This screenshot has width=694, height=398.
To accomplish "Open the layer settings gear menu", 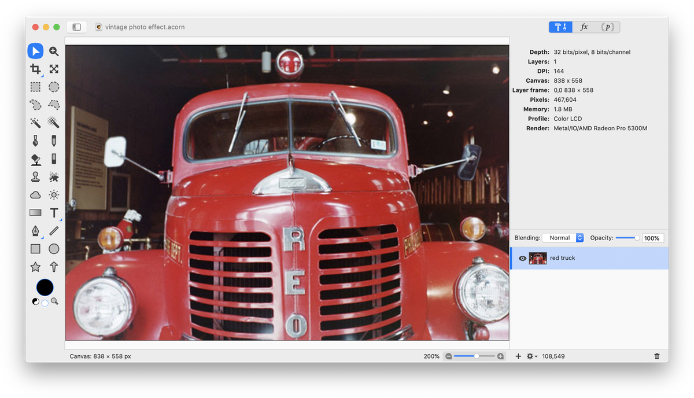I will pos(532,356).
